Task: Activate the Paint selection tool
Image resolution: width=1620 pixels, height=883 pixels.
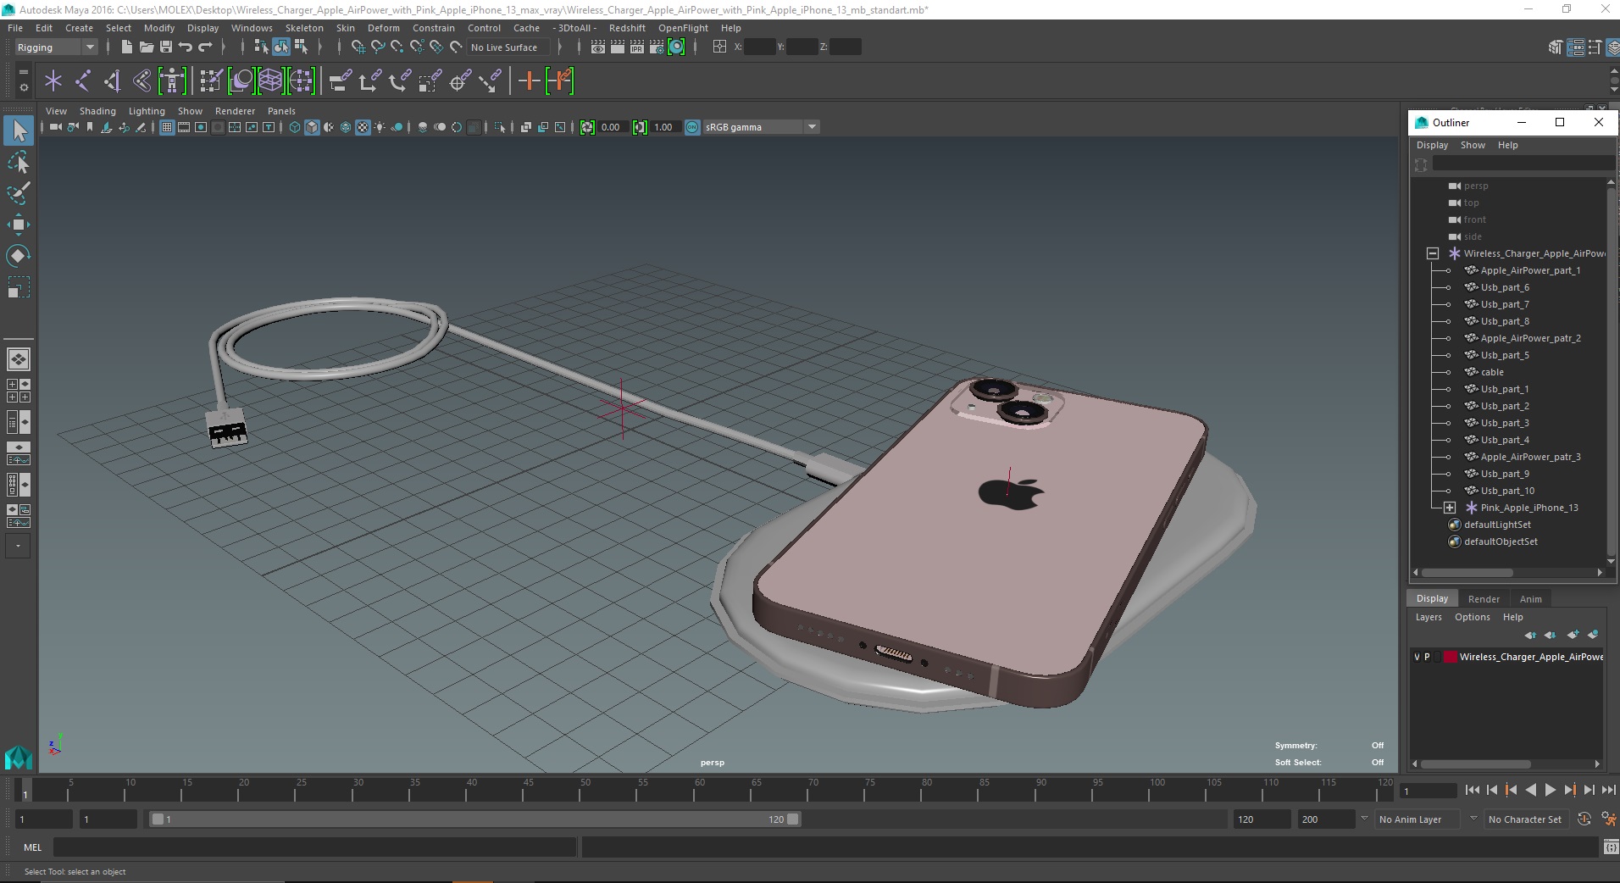Action: click(x=19, y=193)
